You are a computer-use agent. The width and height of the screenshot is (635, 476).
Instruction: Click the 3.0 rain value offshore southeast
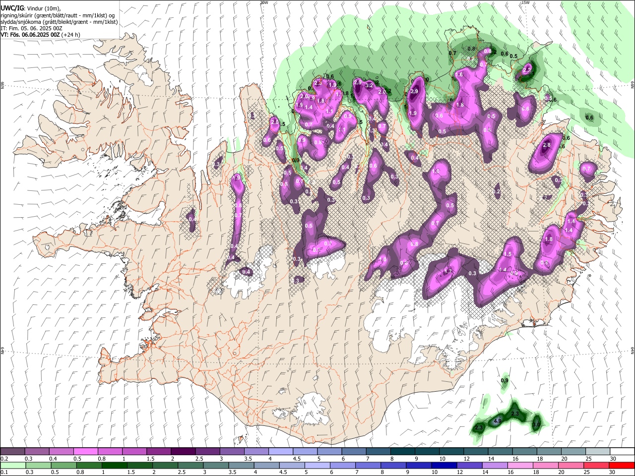click(x=536, y=425)
